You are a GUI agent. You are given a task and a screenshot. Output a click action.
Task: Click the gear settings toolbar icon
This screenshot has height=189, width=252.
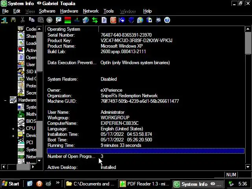158,20
